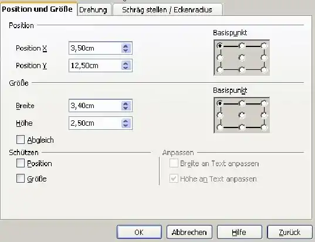Select top-right base point in Größe grid
Viewport: 315px width, 242px height.
click(x=264, y=103)
